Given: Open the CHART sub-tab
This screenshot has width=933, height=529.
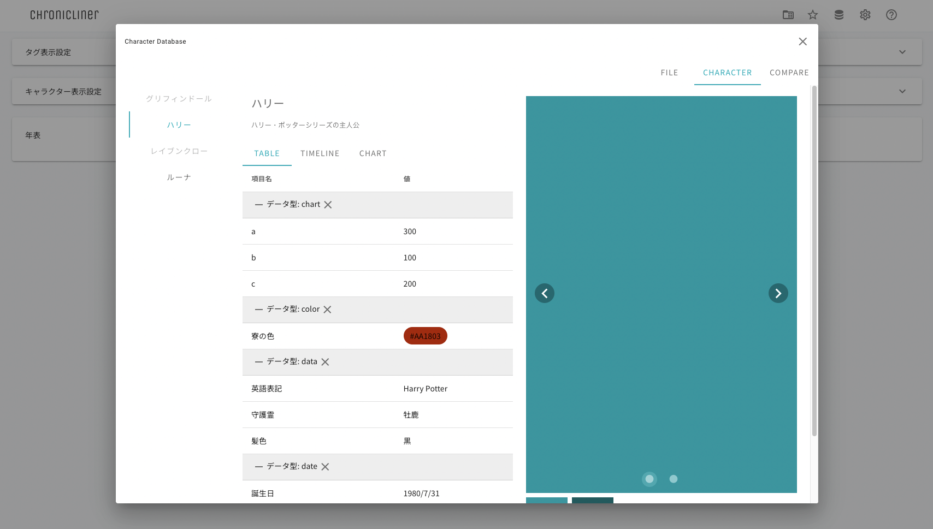Looking at the screenshot, I should point(373,153).
